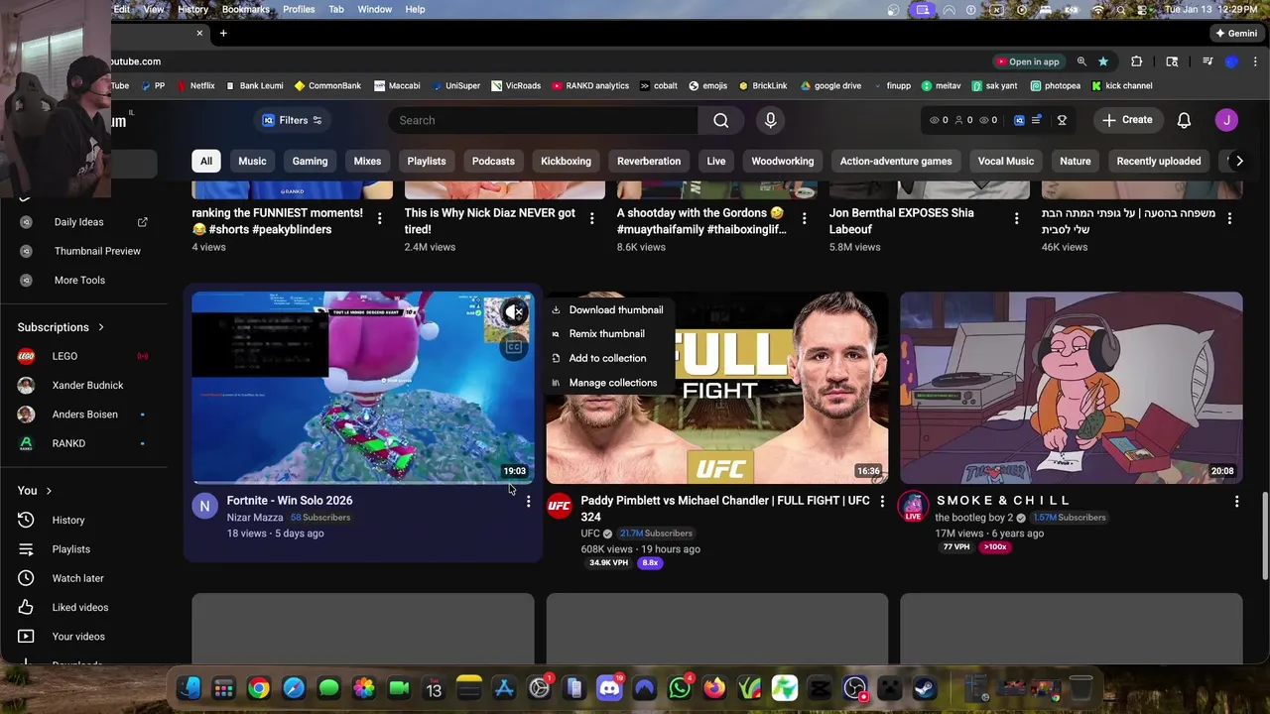Select the Kickboxing category chip
This screenshot has width=1270, height=714.
pyautogui.click(x=566, y=161)
